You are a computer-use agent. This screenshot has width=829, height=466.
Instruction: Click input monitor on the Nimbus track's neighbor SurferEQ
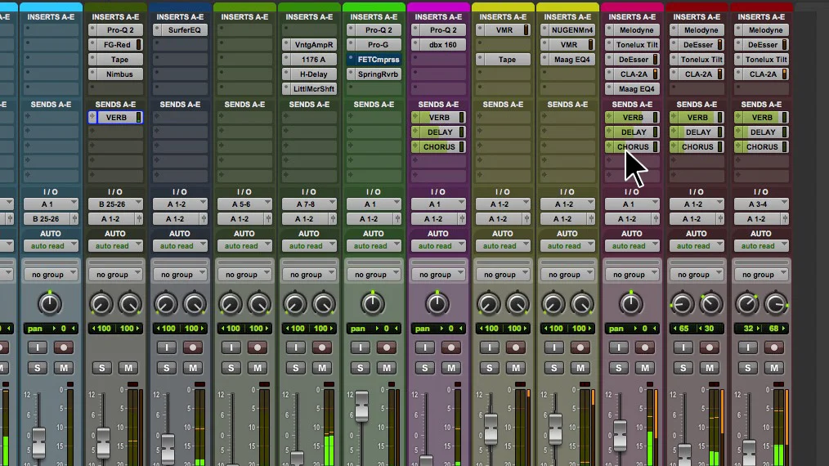[167, 347]
